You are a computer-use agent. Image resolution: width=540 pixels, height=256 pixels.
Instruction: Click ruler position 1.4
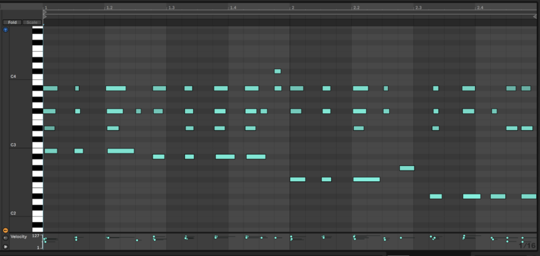coord(233,8)
